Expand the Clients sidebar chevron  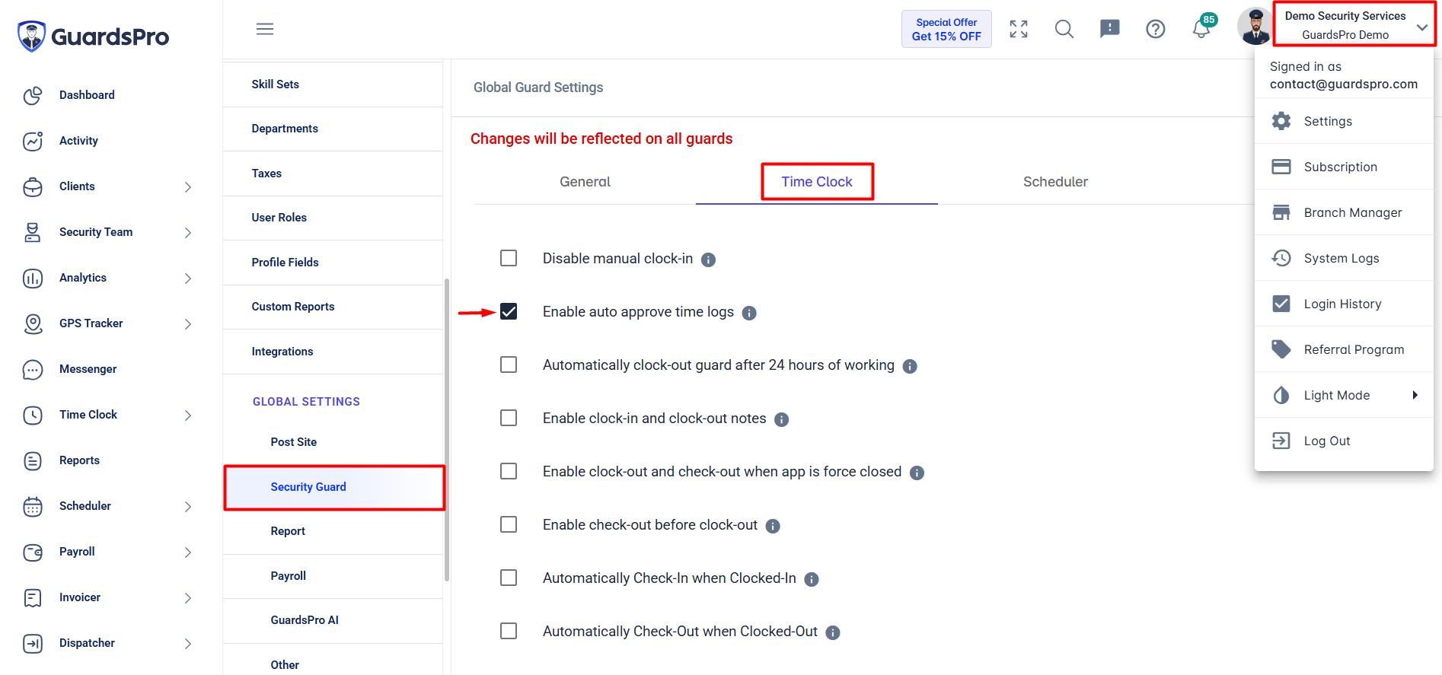(188, 187)
